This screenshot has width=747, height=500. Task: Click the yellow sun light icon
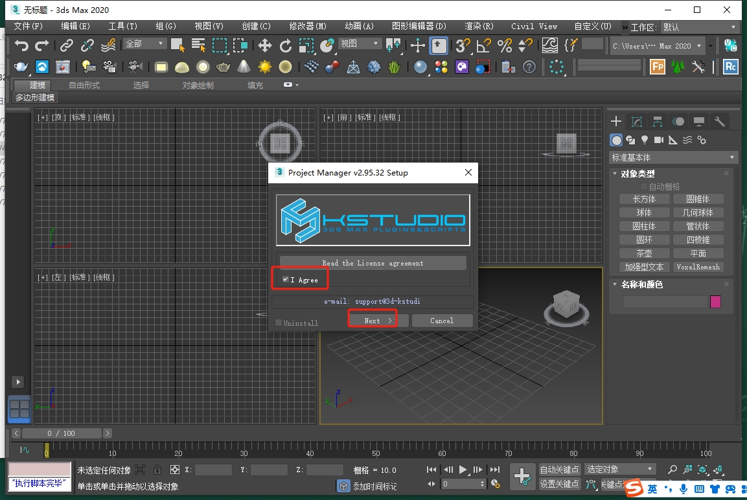point(264,67)
